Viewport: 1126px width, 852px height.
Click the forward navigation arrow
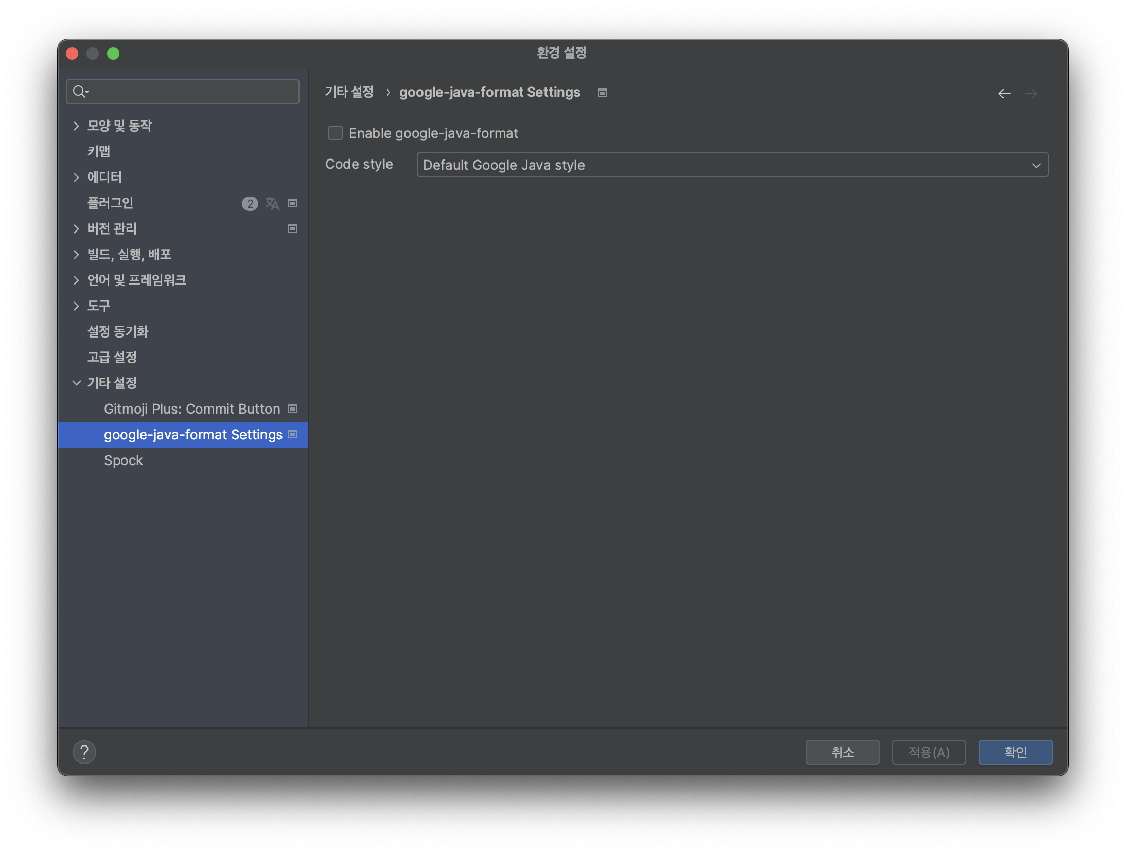tap(1031, 94)
